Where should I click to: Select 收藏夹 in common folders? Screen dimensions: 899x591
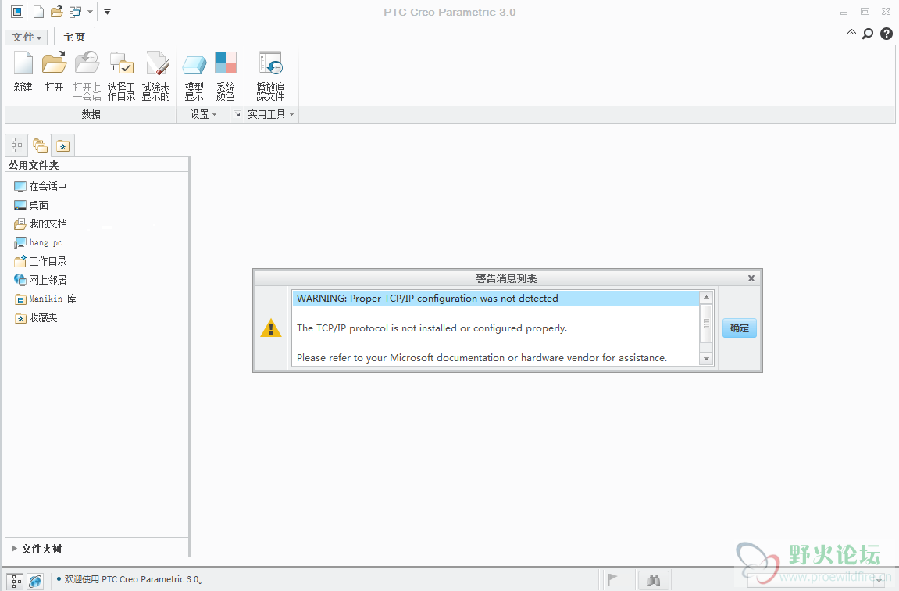click(x=36, y=318)
